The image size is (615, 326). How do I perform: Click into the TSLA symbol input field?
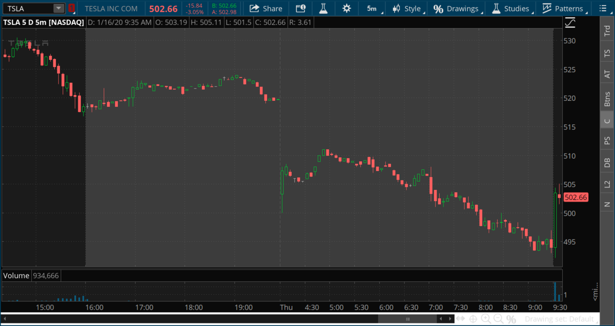[x=28, y=8]
